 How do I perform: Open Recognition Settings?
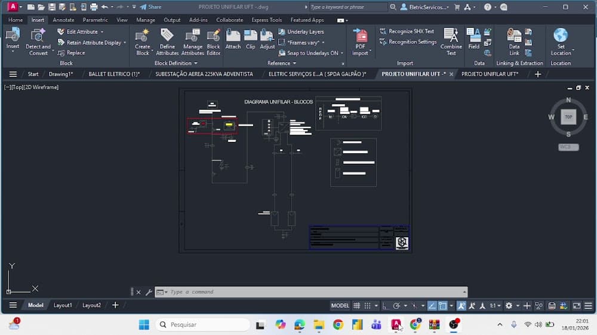click(408, 42)
